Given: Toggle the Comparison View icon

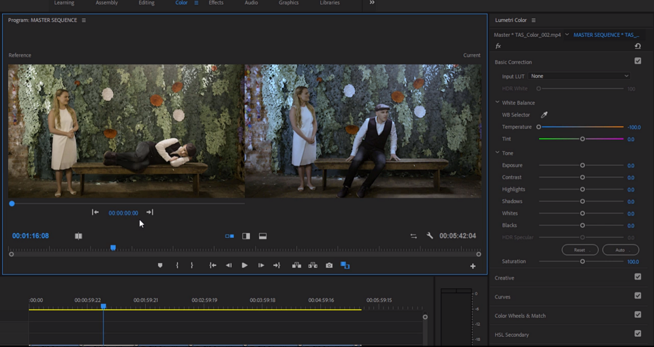Looking at the screenshot, I should coord(345,265).
